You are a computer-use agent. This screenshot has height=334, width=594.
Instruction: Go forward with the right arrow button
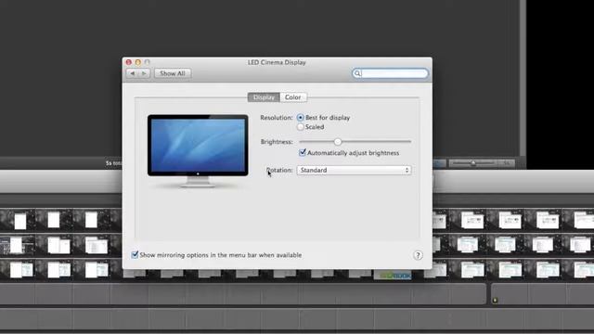(x=145, y=73)
